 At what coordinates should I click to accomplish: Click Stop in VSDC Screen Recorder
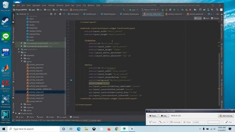pyautogui.click(x=164, y=116)
